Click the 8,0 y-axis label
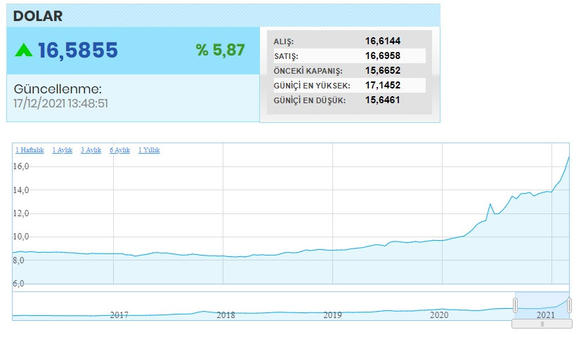Screen dimensions: 581x337 (x=18, y=260)
